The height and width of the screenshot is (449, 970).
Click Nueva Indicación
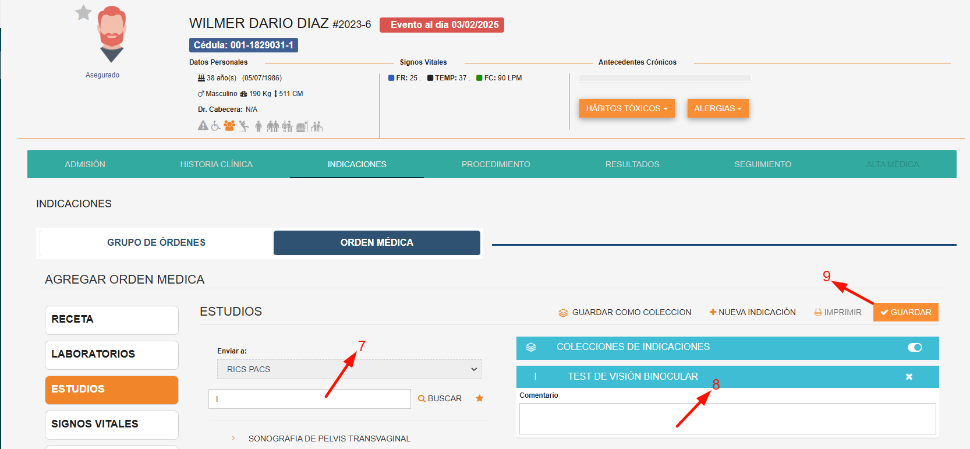coord(753,312)
